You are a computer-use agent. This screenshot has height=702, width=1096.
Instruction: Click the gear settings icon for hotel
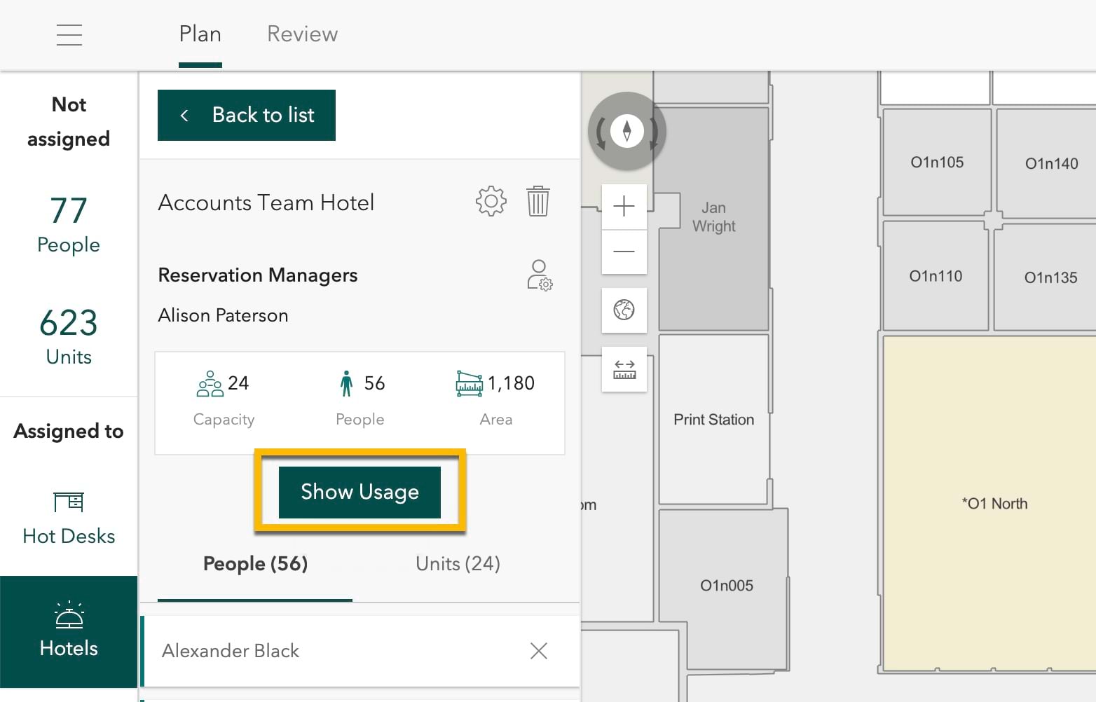(x=491, y=202)
